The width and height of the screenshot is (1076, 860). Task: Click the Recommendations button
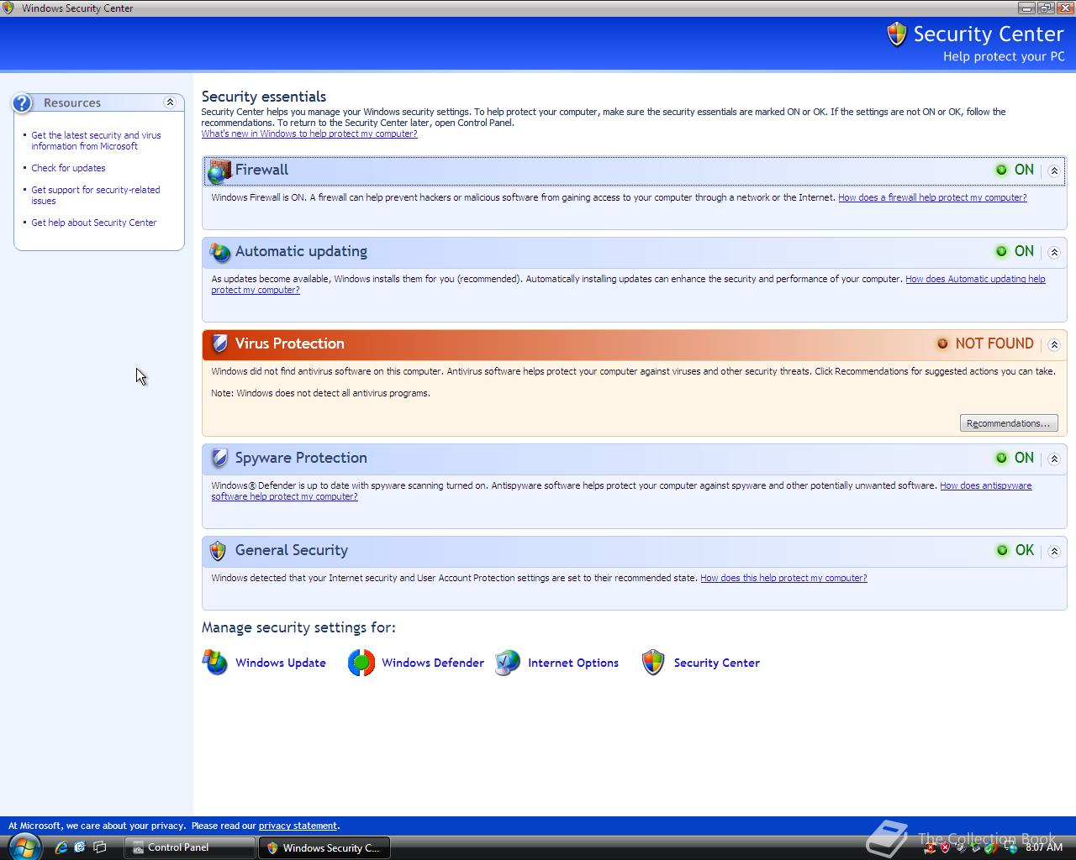pos(1009,423)
